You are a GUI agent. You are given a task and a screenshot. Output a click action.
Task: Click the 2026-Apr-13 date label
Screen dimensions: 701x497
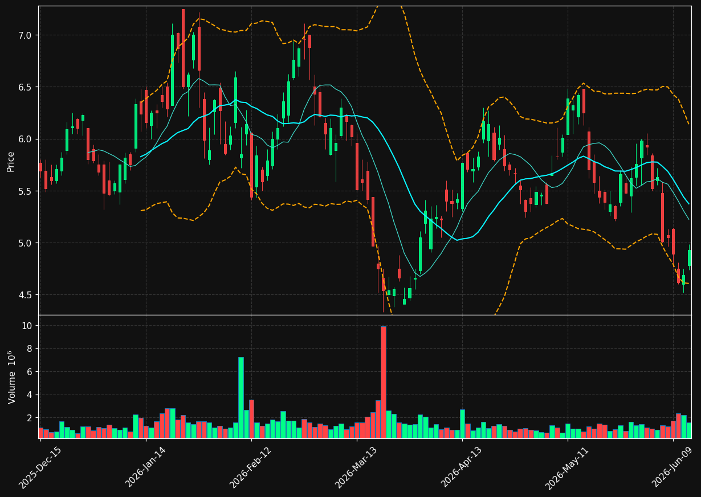click(462, 467)
